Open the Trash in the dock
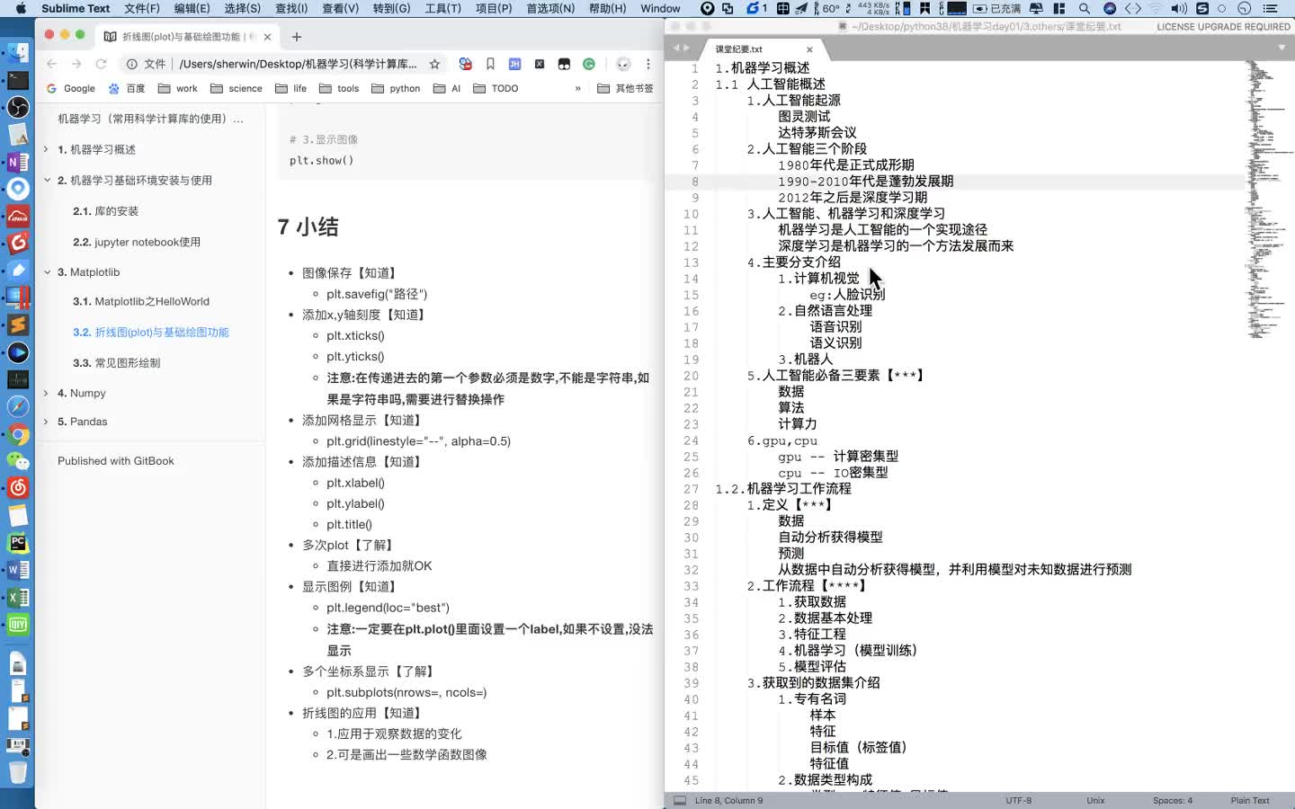 point(17,771)
